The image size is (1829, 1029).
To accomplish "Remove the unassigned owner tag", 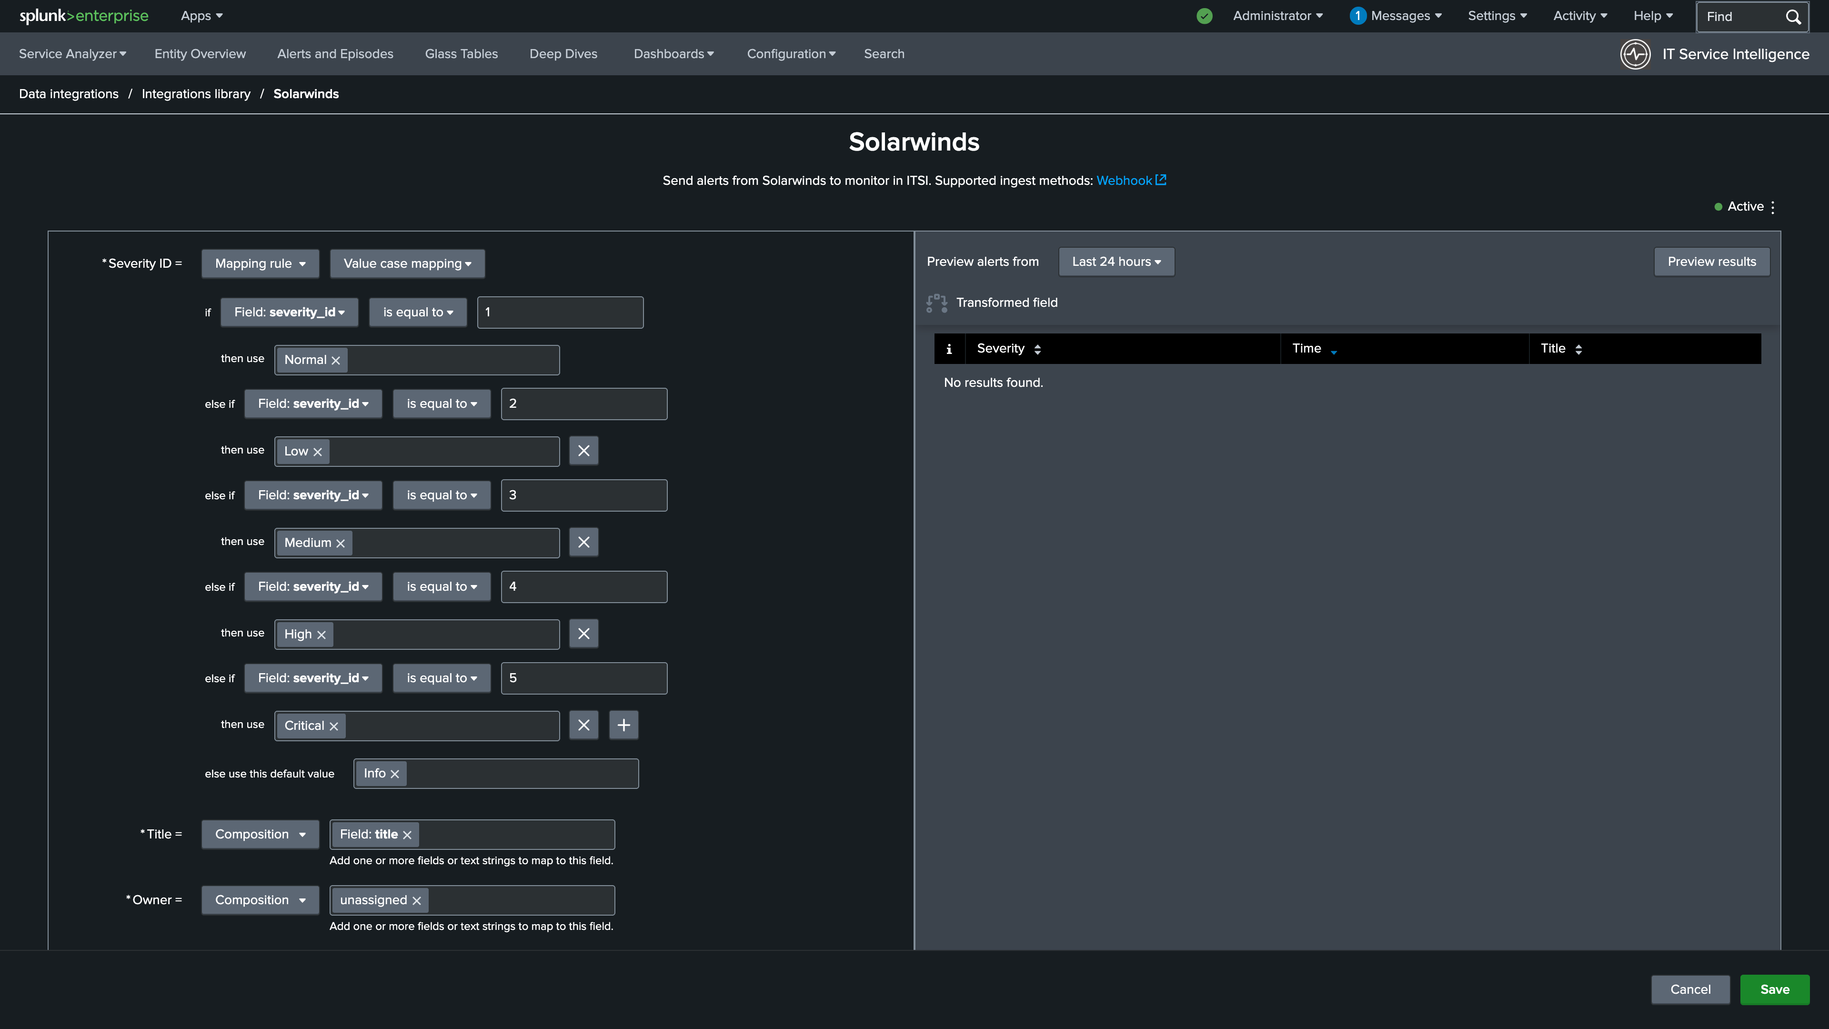I will pos(417,900).
